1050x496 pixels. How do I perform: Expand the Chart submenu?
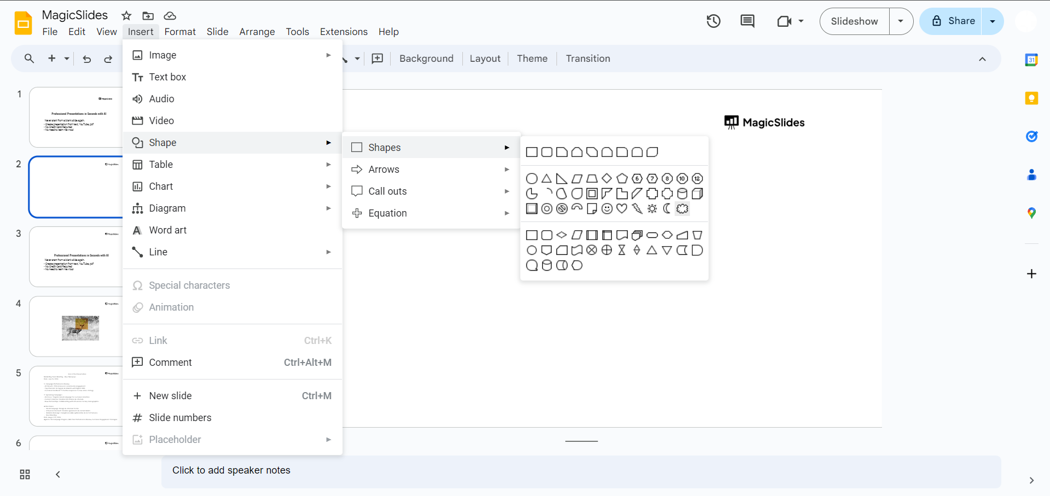click(x=233, y=186)
